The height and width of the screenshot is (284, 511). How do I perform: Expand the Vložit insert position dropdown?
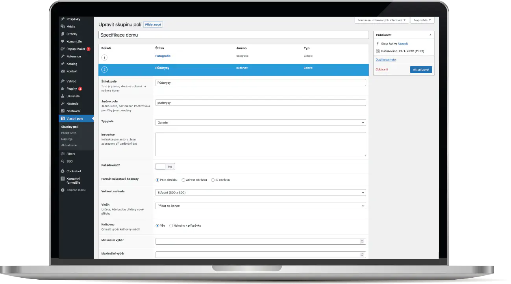261,206
